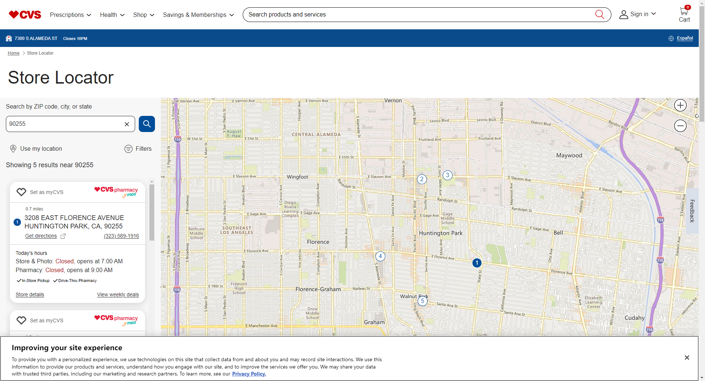The image size is (705, 381).
Task: Zoom out on the map
Action: [x=680, y=126]
